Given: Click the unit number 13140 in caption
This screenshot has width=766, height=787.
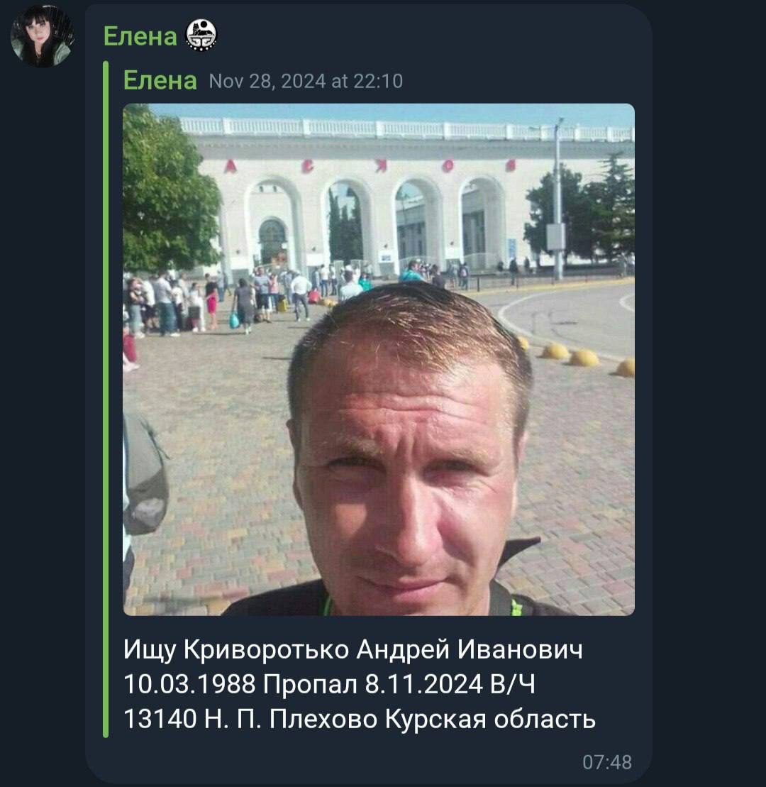Looking at the screenshot, I should click(160, 719).
